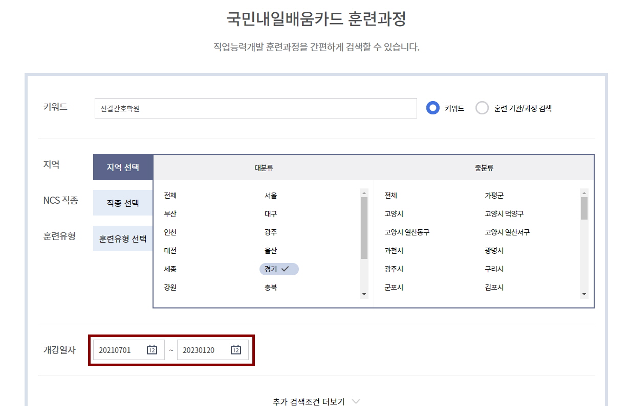Screen dimensions: 629x406
Task: Choose 서울 in the 대분류 list
Action: tap(271, 196)
